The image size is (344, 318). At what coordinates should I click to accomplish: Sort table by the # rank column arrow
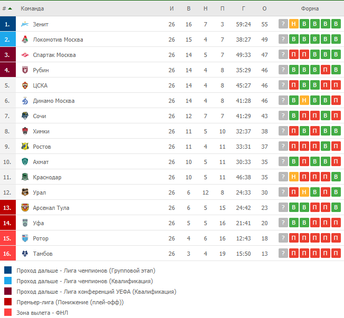point(10,8)
